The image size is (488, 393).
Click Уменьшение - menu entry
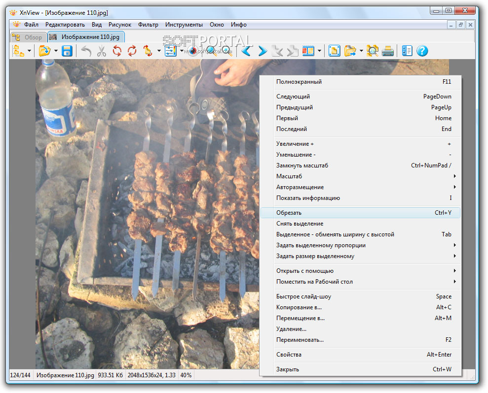coord(360,155)
